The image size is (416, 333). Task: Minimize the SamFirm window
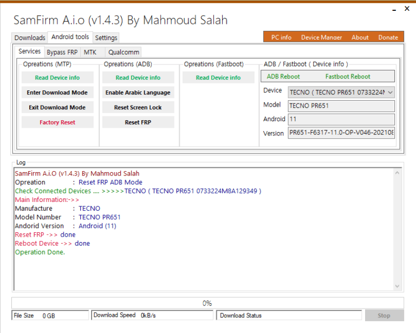pyautogui.click(x=394, y=10)
